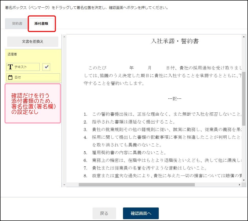Image resolution: width=248 pixels, height=221 pixels.
Task: Click scroll-up arrow of document viewer
Action: tap(244, 37)
